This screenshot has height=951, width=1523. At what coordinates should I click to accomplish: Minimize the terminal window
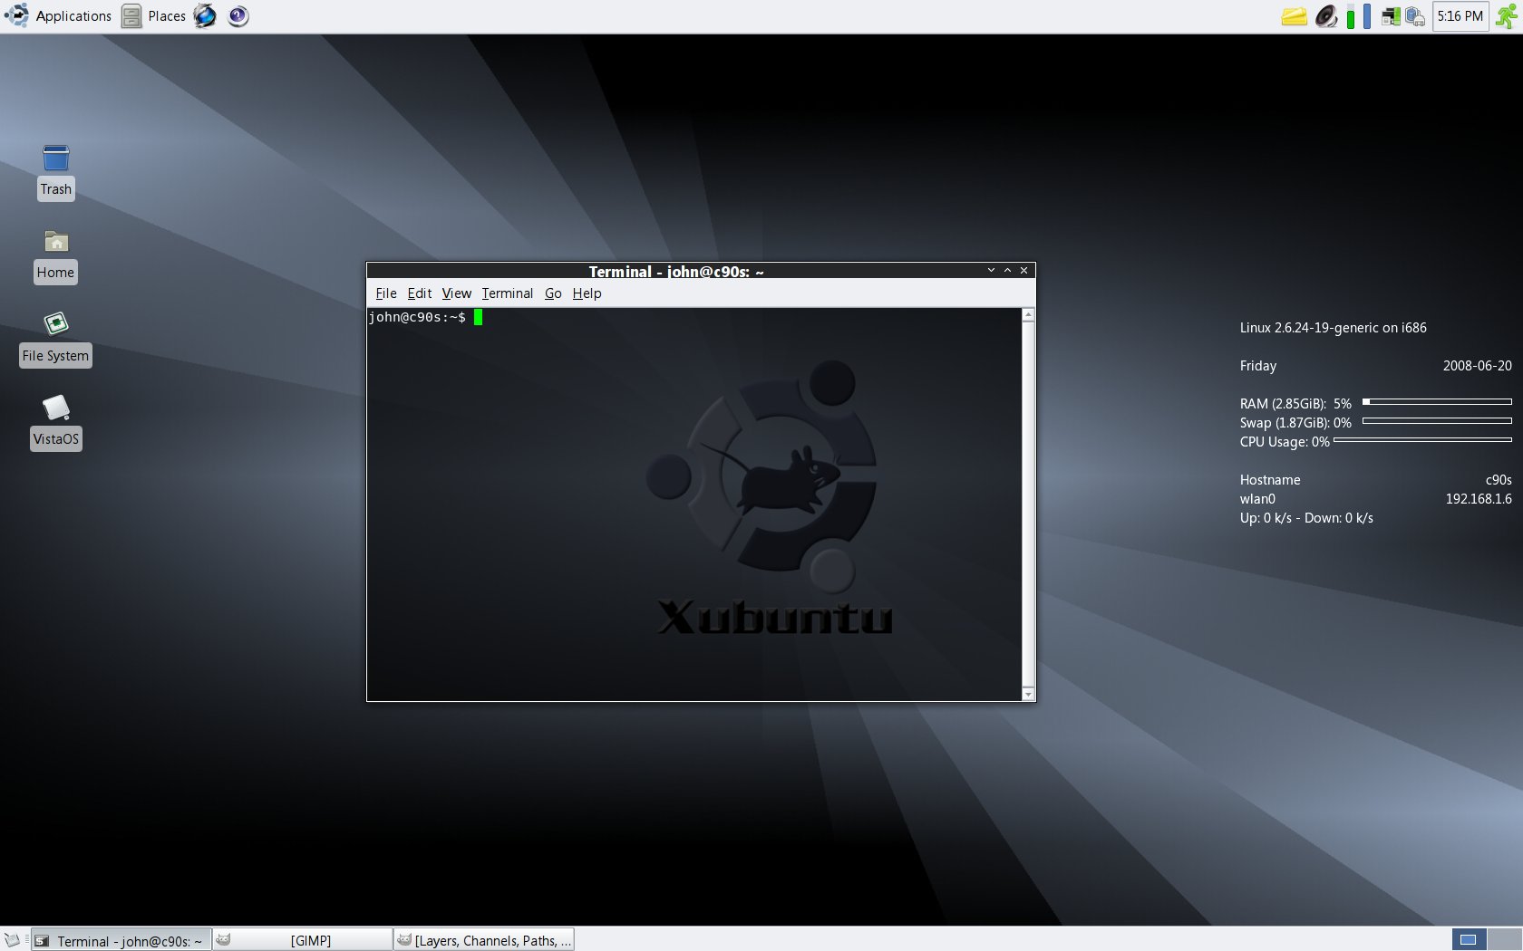point(991,271)
